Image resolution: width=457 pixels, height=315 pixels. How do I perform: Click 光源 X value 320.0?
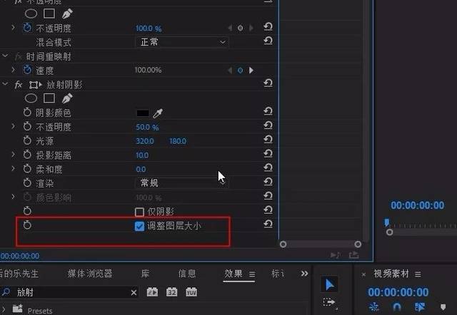(145, 141)
